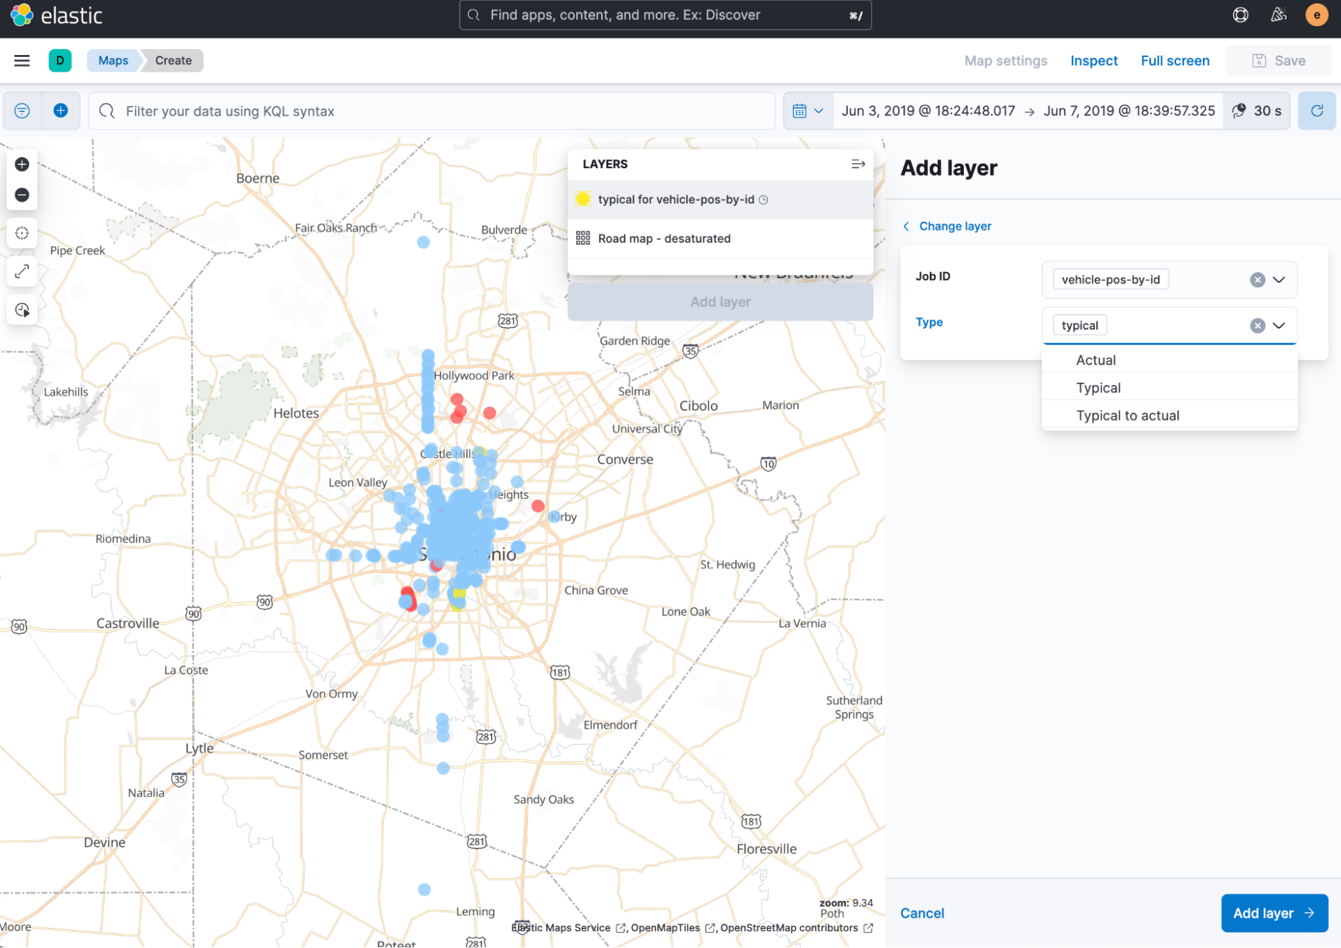Click the calendar date picker icon

pos(800,110)
